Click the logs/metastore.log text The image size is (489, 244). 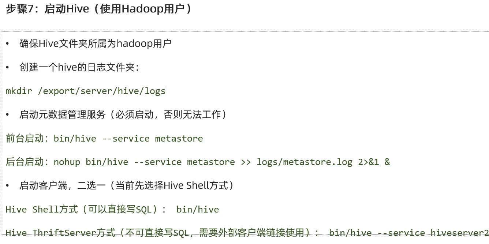305,162
